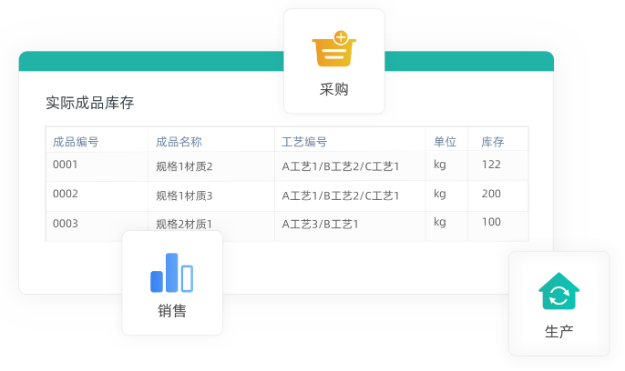Click the 实际成品库存 panel title
The image size is (625, 371).
89,103
